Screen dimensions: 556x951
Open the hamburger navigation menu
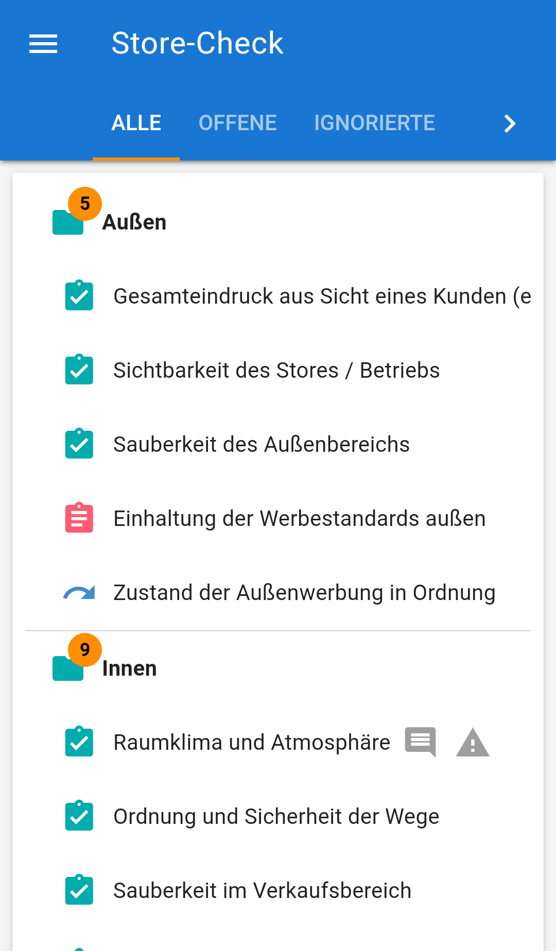[x=43, y=44]
